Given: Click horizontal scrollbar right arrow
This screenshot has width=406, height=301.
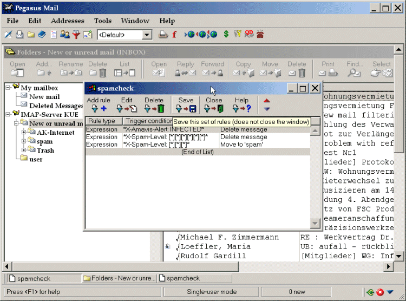Looking at the screenshot, I should (388, 266).
